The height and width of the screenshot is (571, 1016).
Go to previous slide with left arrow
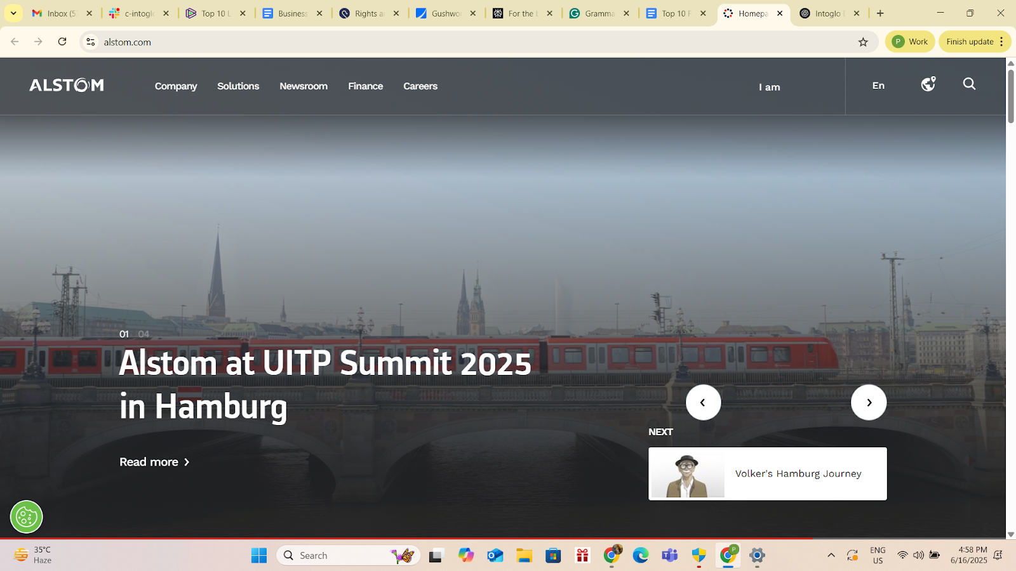[703, 402]
